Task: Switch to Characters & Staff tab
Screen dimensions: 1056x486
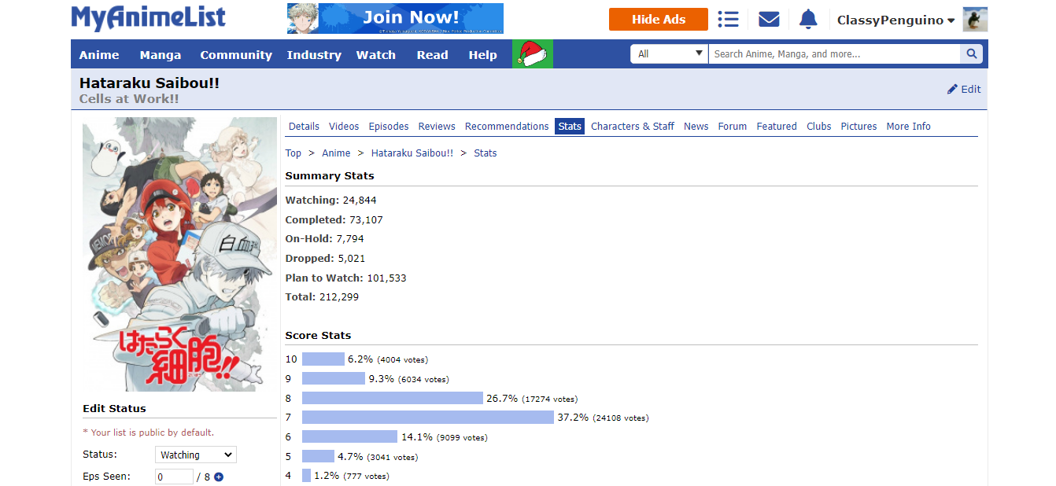Action: [633, 126]
